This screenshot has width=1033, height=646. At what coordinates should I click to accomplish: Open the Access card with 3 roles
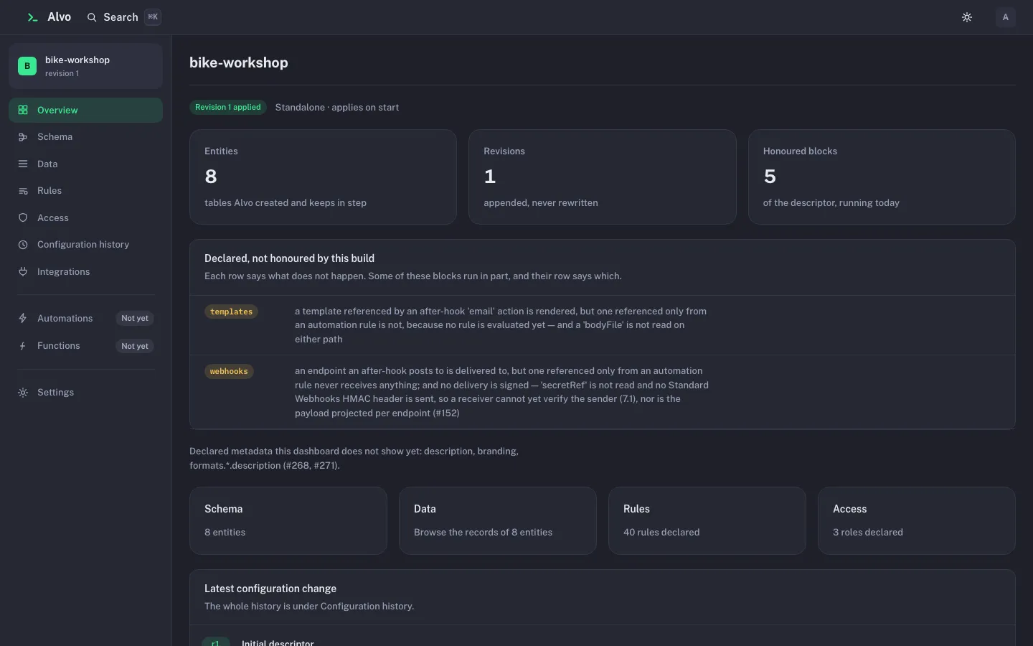[x=917, y=520]
